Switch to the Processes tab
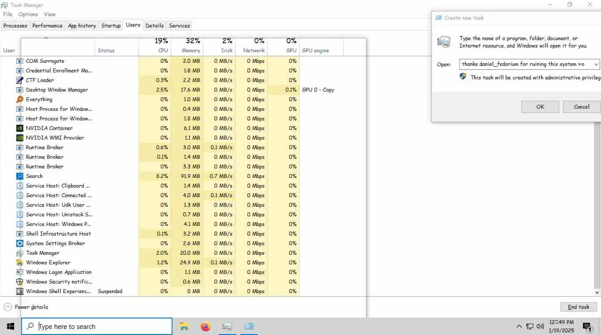The image size is (601, 335). (x=15, y=26)
